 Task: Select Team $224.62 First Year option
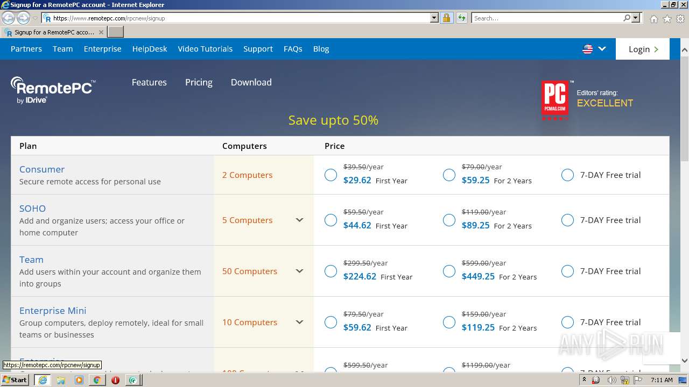click(x=331, y=271)
